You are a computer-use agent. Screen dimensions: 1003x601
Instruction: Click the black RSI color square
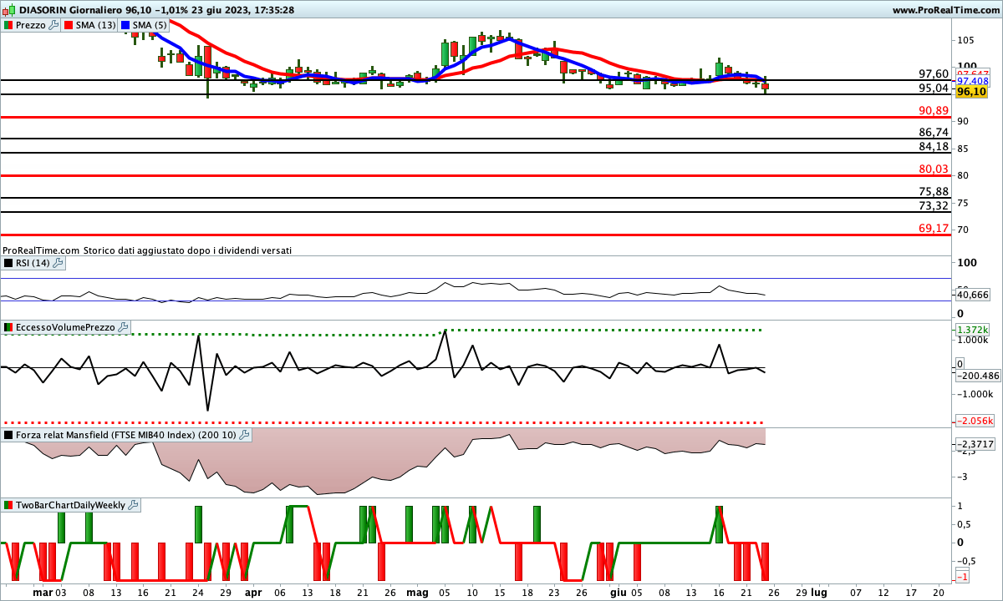click(x=8, y=263)
